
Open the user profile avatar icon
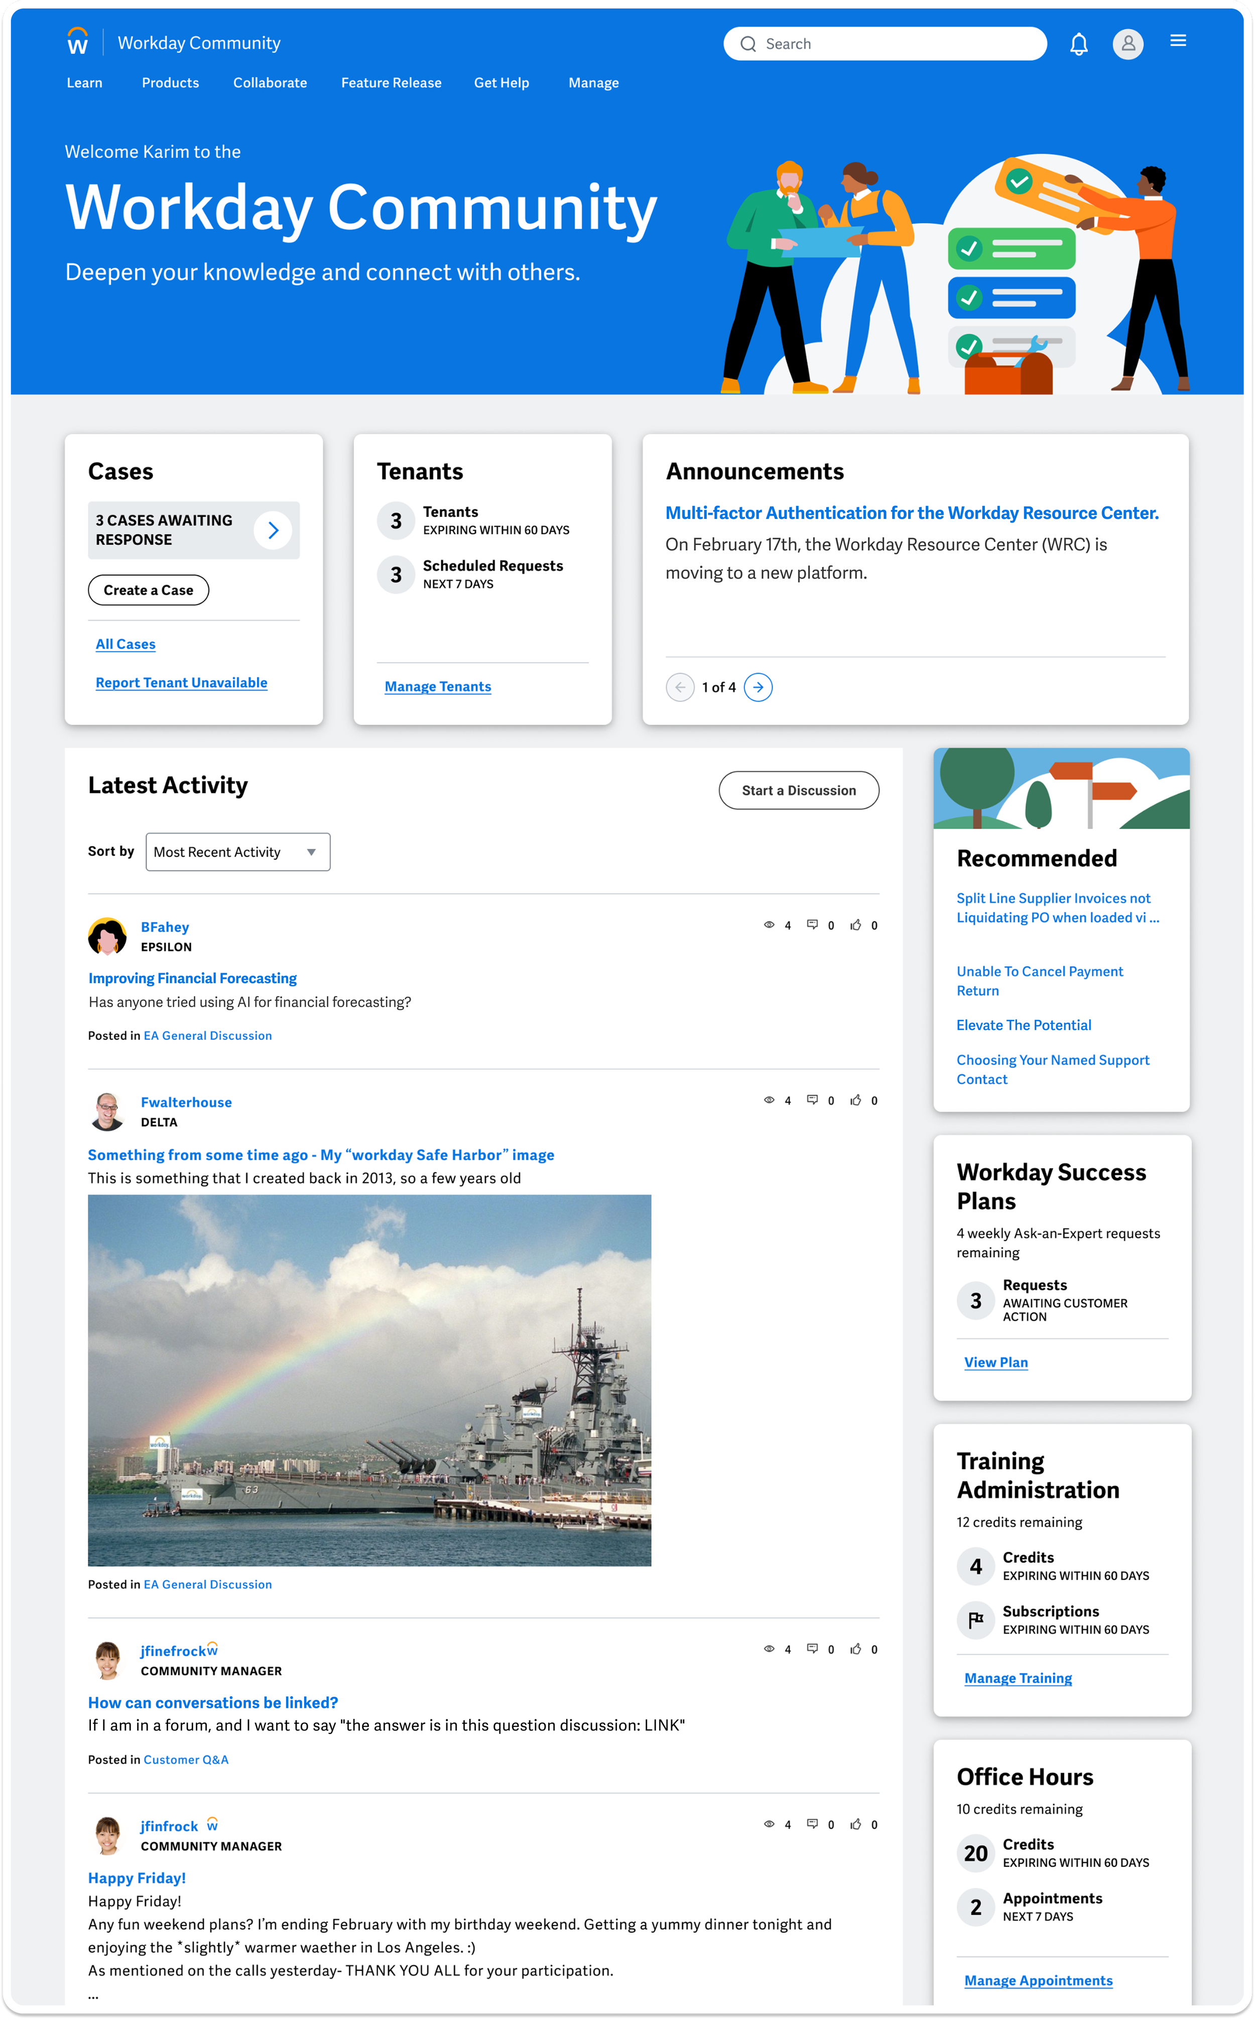click(1127, 44)
